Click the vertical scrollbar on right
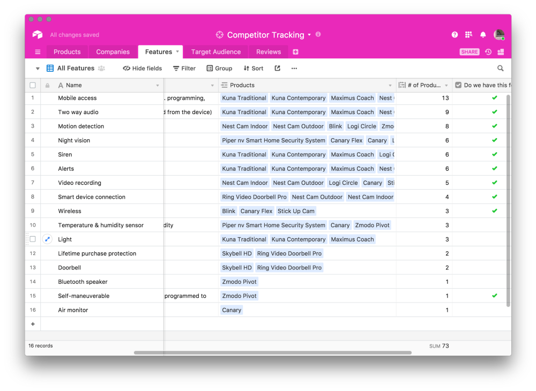 pos(508,201)
